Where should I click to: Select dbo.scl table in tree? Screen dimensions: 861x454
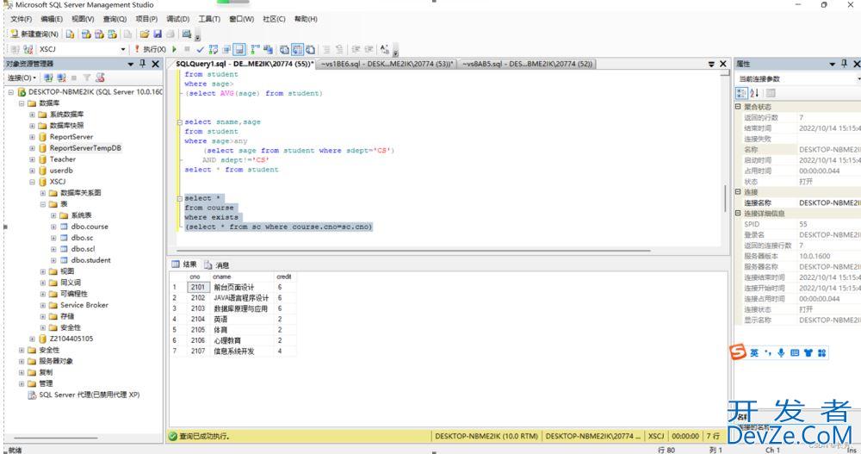(x=83, y=249)
